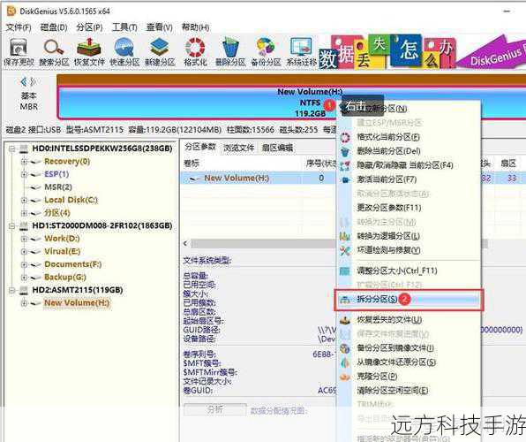The width and height of the screenshot is (526, 442).
Task: Expand the Recovery(0) partition node
Action: (x=24, y=162)
